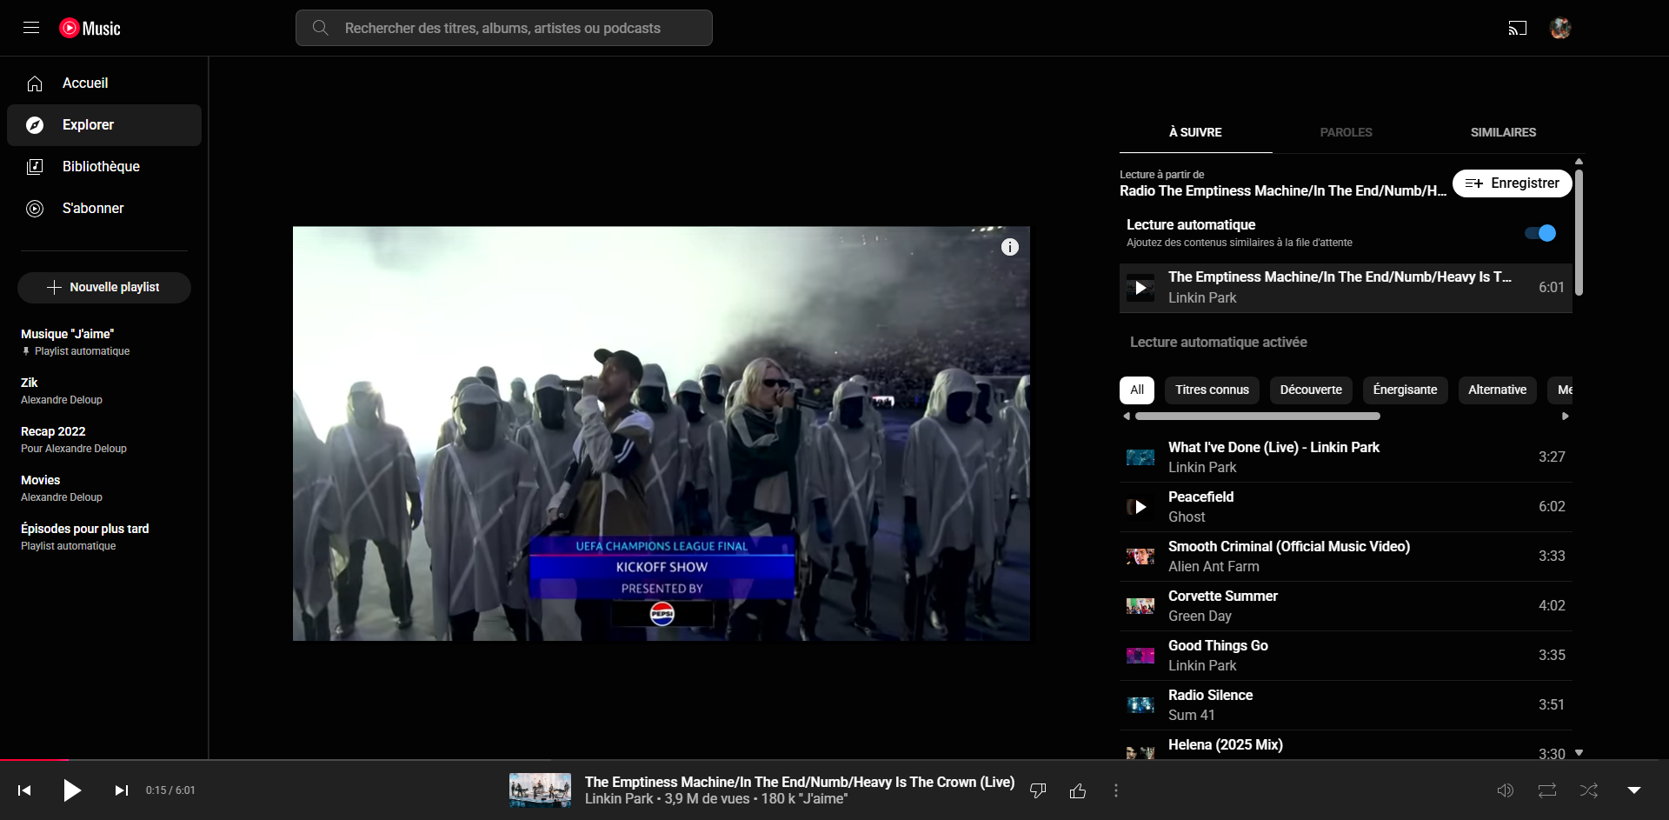The width and height of the screenshot is (1669, 820).
Task: Click the volume speaker icon
Action: [1505, 790]
